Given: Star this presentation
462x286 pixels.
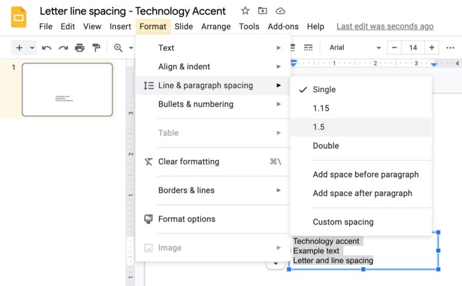Looking at the screenshot, I should pos(245,11).
